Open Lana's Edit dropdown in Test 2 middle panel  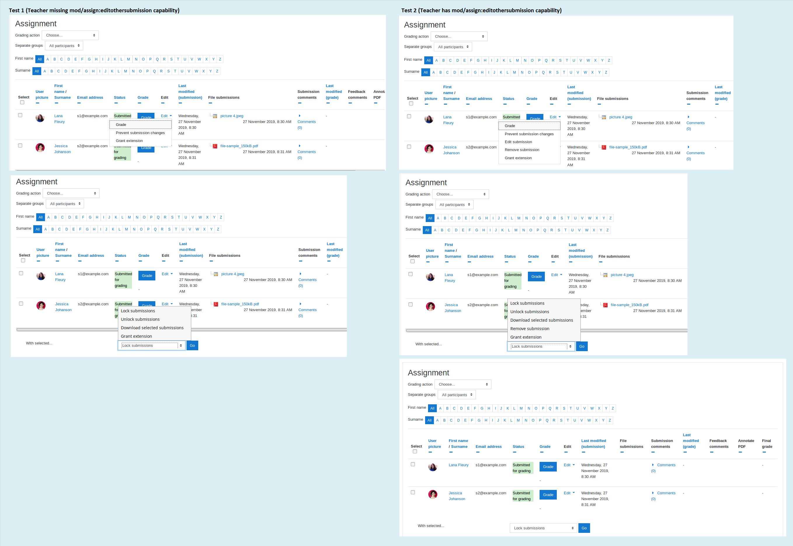557,275
